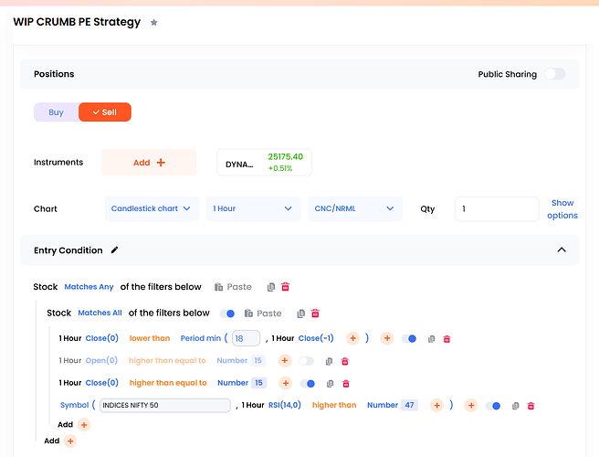Image resolution: width=599 pixels, height=457 pixels.
Task: Edit Entry Condition with pencil icon
Action: [x=114, y=250]
